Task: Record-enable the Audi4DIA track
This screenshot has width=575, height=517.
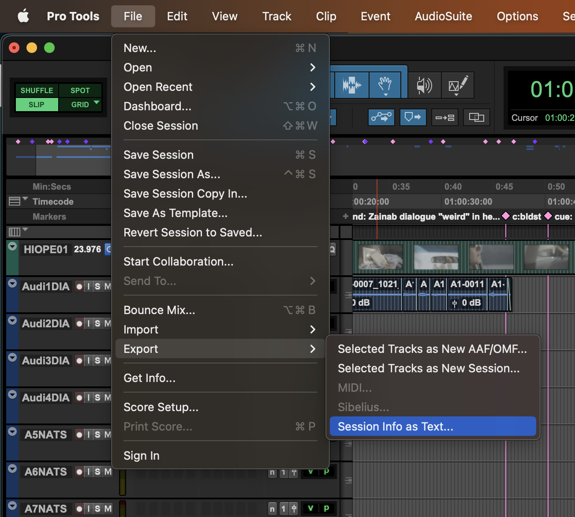Action: pyautogui.click(x=79, y=397)
